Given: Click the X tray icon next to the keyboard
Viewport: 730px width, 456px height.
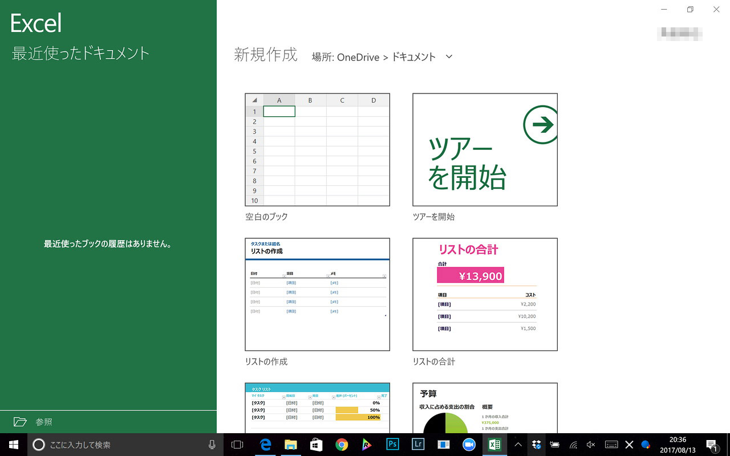Looking at the screenshot, I should pos(629,445).
